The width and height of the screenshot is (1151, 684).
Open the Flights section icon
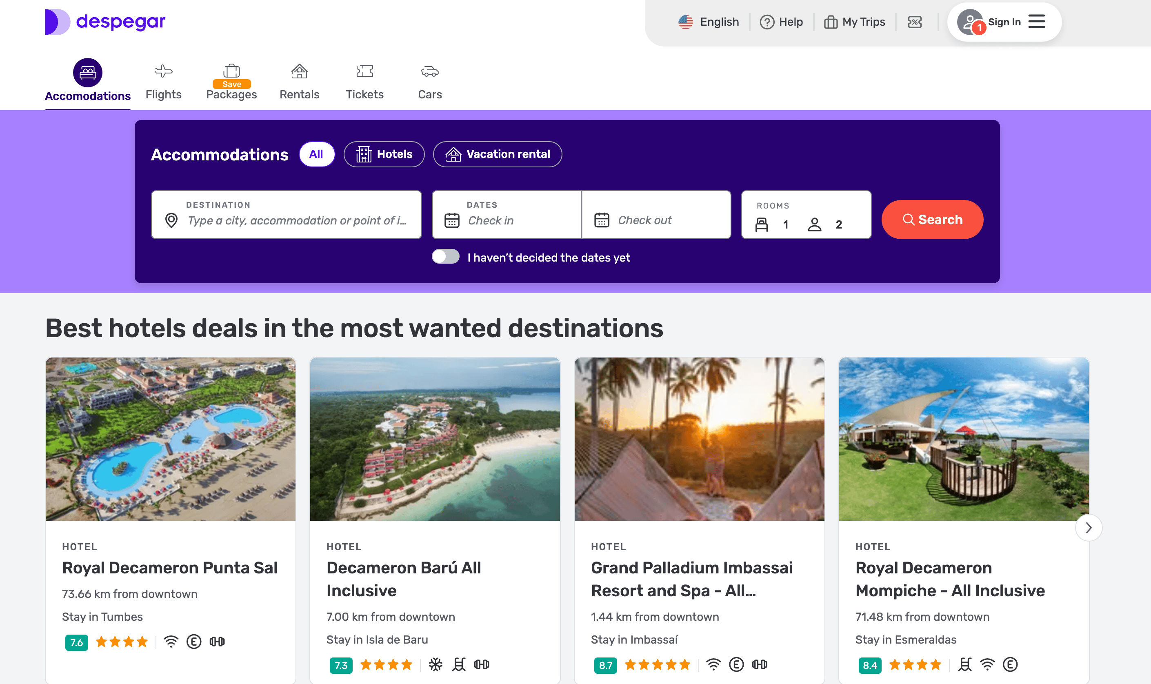(x=163, y=71)
